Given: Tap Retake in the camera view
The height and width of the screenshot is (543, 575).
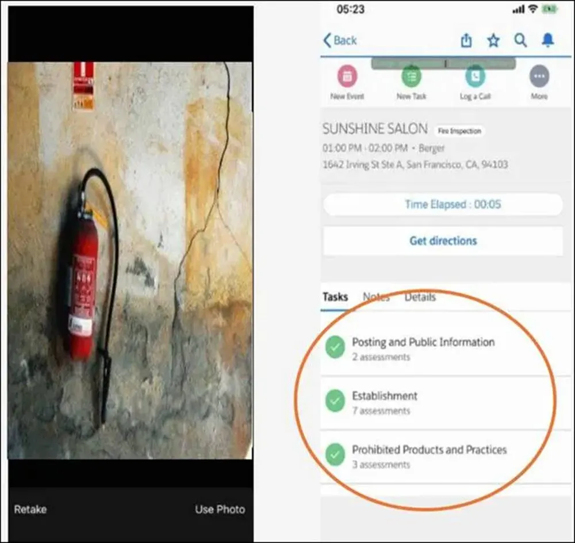Looking at the screenshot, I should tap(30, 509).
